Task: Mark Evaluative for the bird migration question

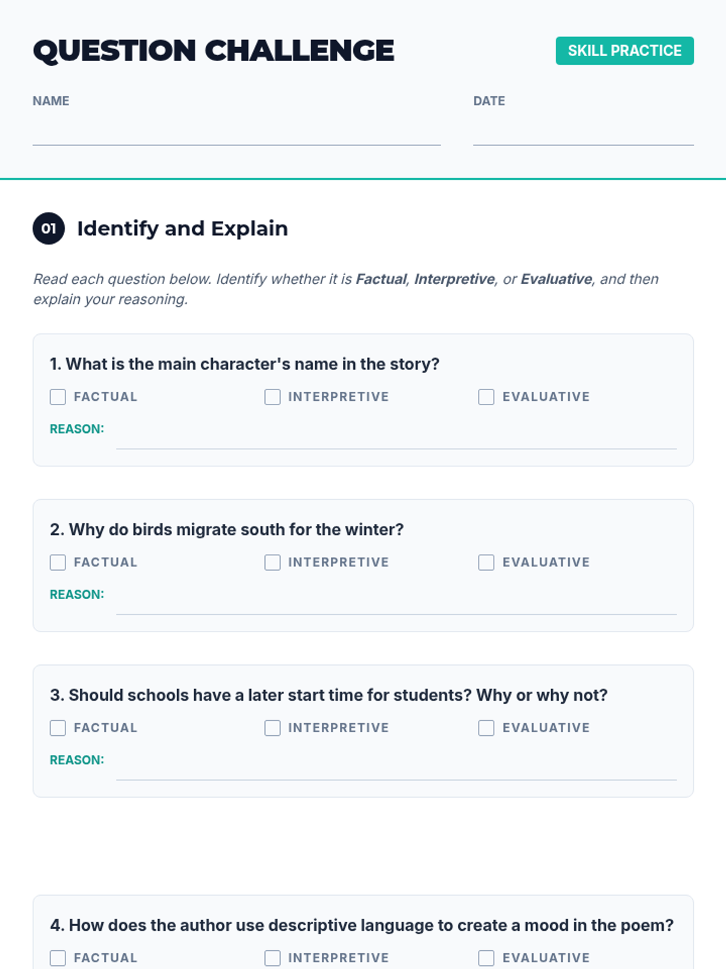Action: point(486,563)
